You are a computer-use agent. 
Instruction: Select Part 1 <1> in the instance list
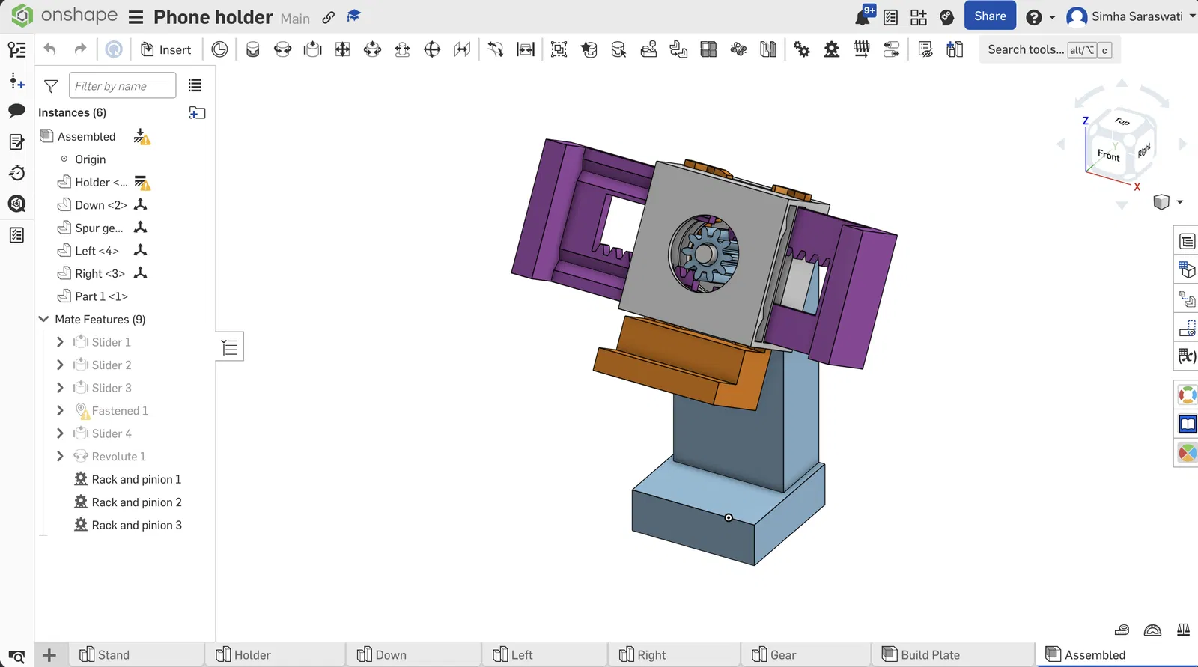point(101,296)
